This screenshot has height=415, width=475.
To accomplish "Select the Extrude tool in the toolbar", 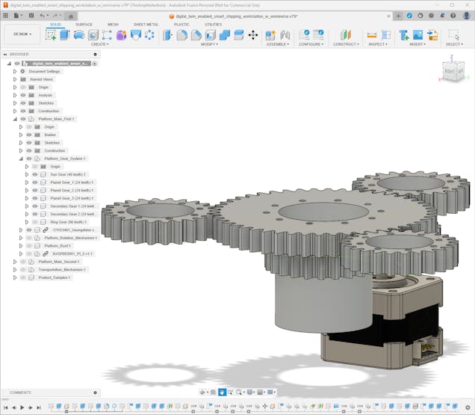I will tap(65, 34).
